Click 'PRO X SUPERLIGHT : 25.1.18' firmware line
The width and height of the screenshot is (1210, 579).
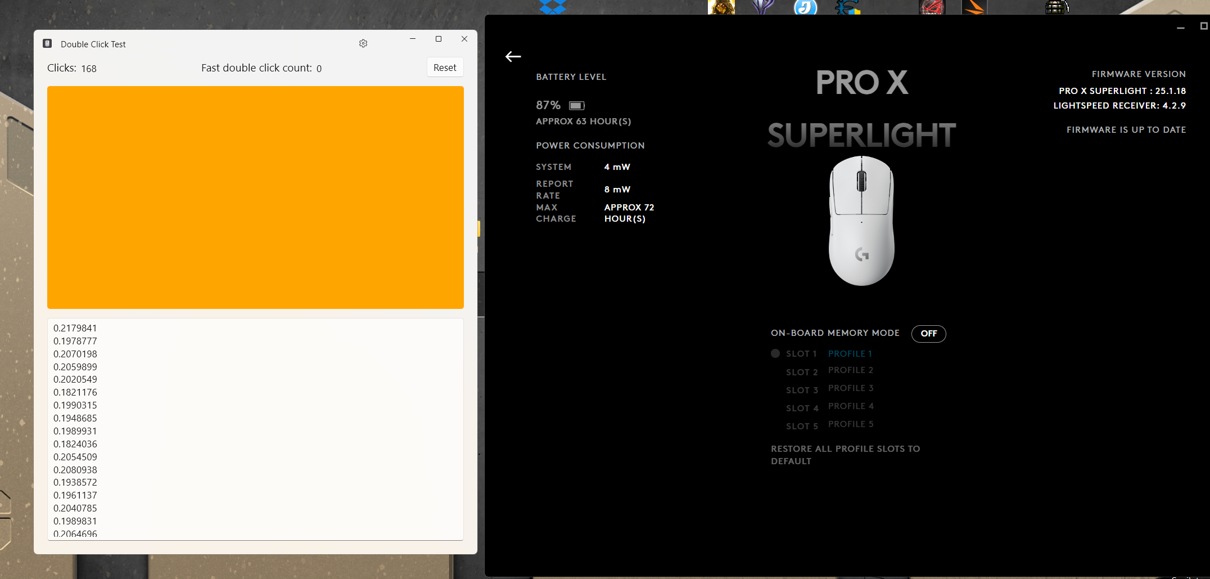[x=1122, y=91]
